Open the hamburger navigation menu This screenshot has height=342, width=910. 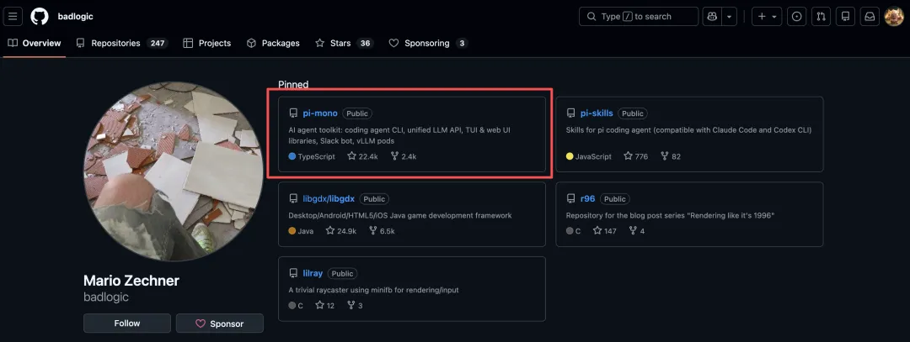tap(13, 16)
